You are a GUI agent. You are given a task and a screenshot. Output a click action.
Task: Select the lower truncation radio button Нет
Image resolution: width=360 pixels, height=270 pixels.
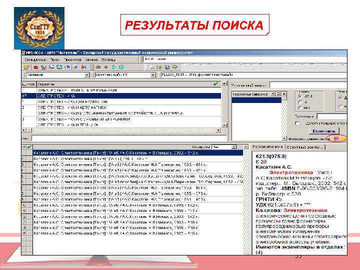point(340,106)
